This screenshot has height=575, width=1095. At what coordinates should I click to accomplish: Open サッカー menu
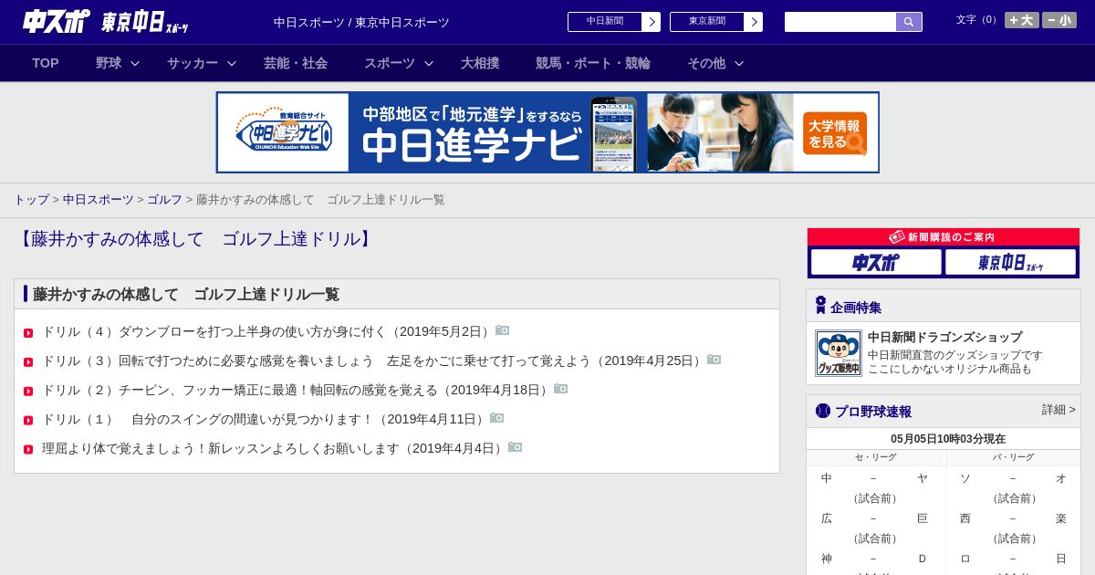point(193,63)
